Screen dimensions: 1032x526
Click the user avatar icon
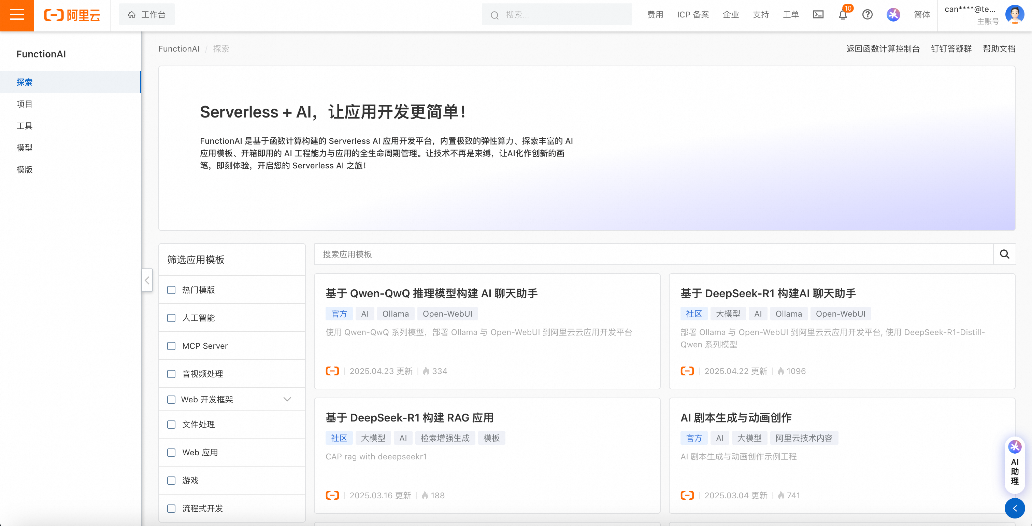(x=1014, y=15)
